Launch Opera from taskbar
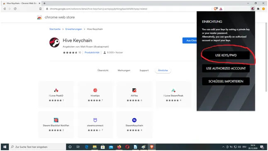Image resolution: width=268 pixels, height=151 pixels. 127,147
